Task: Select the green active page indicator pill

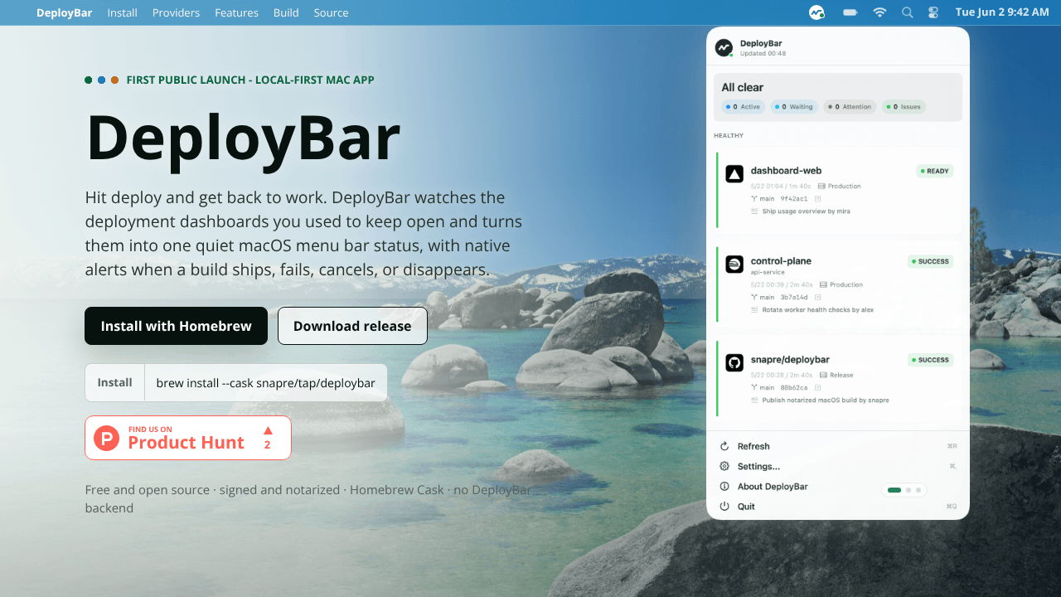Action: coord(894,490)
